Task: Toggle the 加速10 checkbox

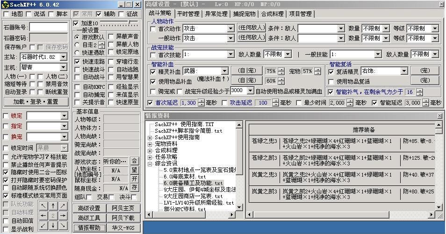Action: [x=76, y=23]
